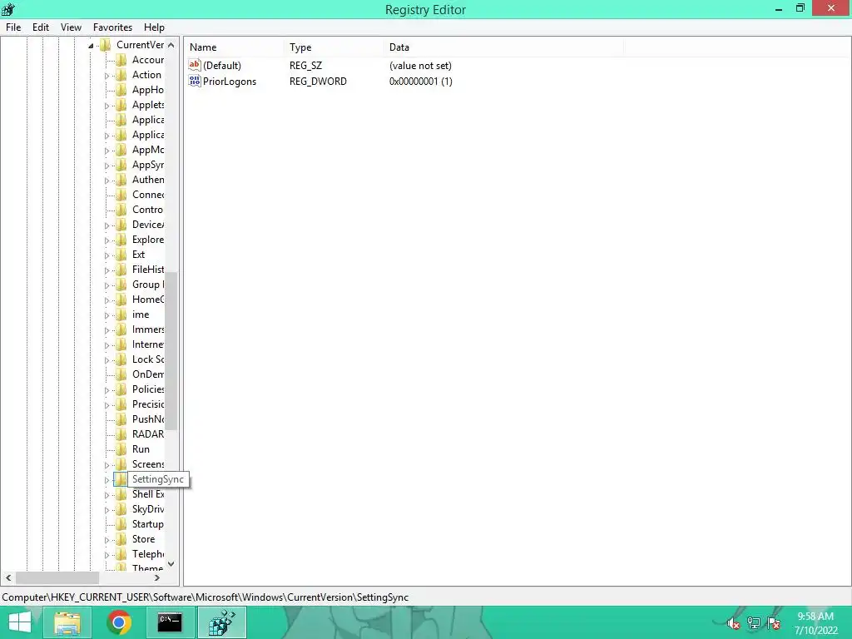Open the Windows Start button
Viewport: 852px width, 639px height.
(20, 622)
